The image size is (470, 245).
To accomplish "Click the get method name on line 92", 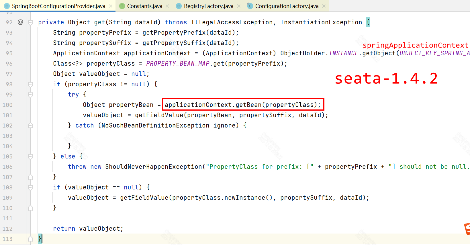I will point(99,22).
